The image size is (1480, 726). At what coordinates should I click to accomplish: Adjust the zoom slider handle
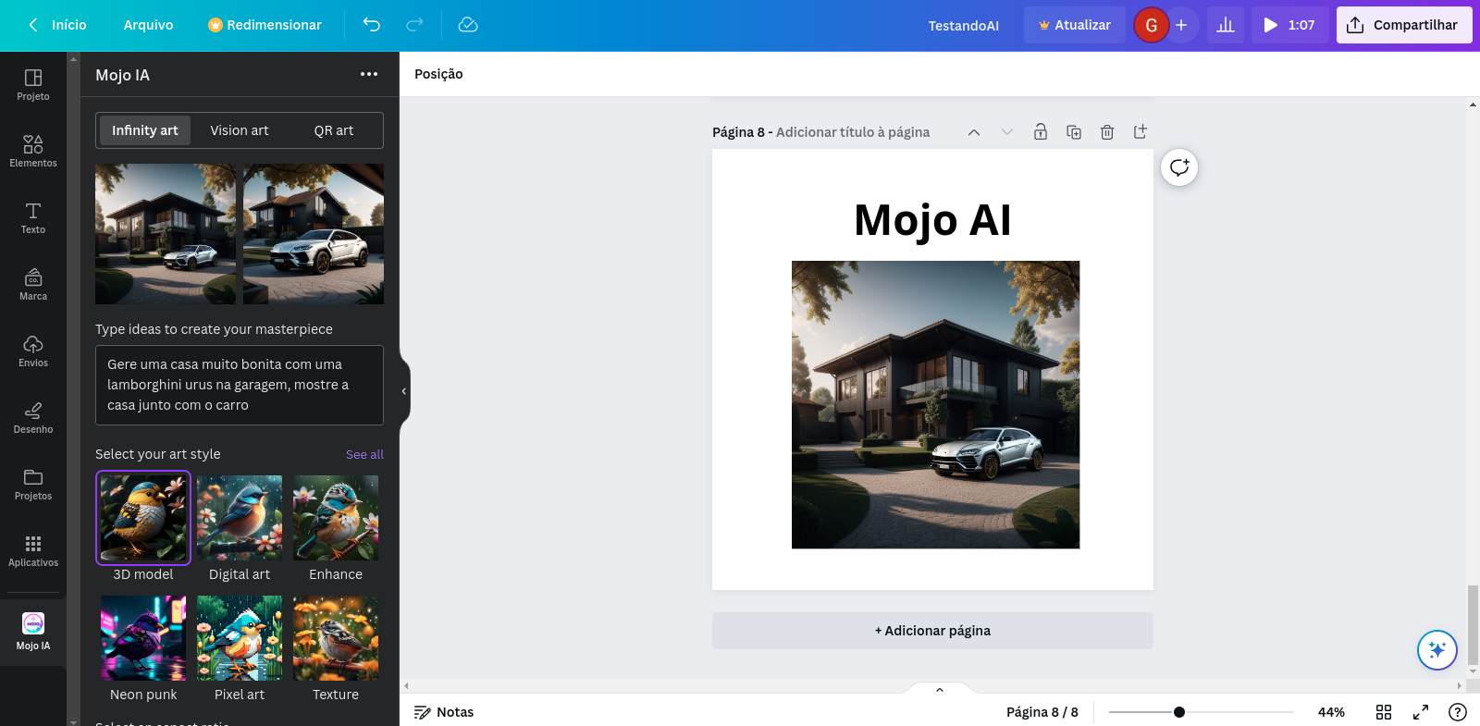(1179, 712)
